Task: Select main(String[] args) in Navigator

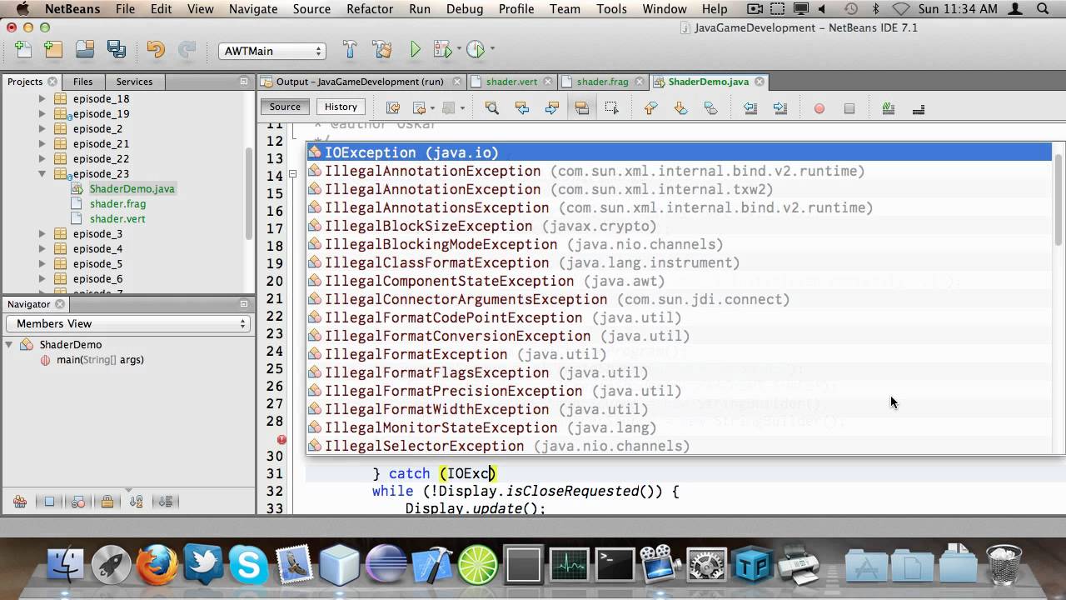Action: coord(100,360)
